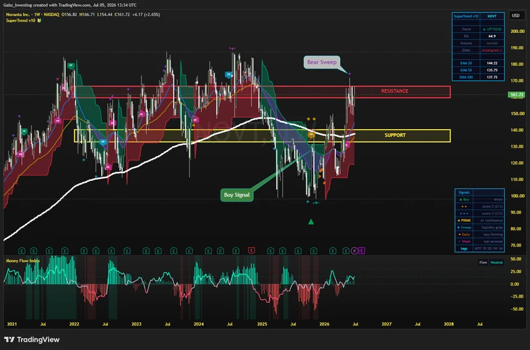Click the 180.00 price scale label
The width and height of the screenshot is (530, 350).
(518, 64)
